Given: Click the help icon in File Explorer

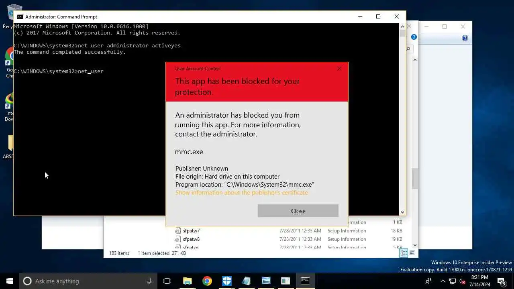Looking at the screenshot, I should (414, 37).
